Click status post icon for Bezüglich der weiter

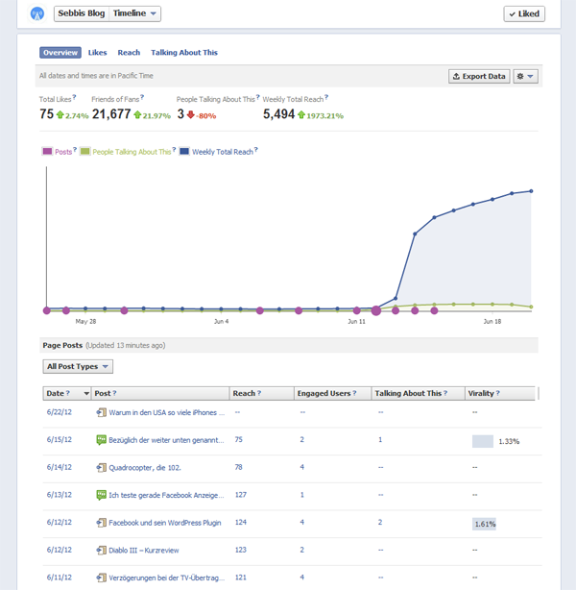[x=102, y=440]
